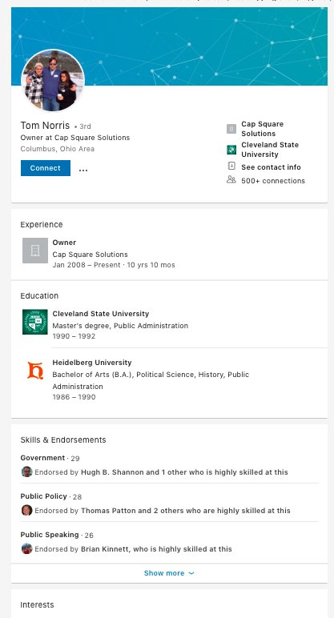Click the Cleveland State University seal in Education

click(x=35, y=322)
